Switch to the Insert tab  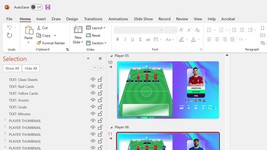pos(41,19)
